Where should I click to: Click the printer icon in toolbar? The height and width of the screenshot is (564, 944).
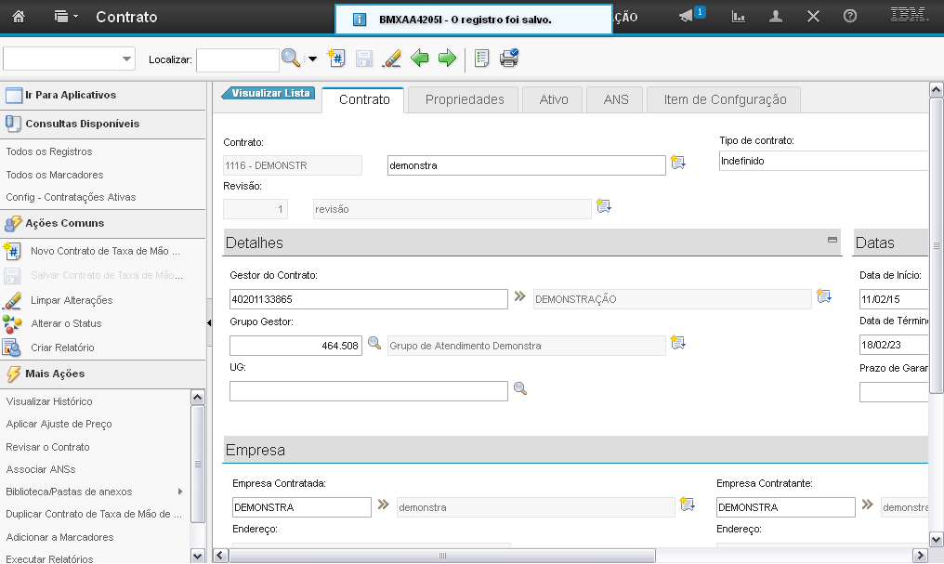[509, 59]
